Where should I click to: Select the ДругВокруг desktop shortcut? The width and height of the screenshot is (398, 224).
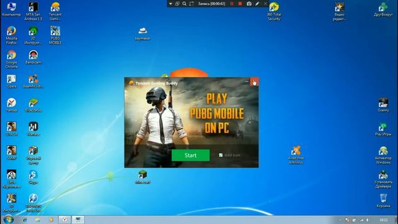(x=383, y=9)
